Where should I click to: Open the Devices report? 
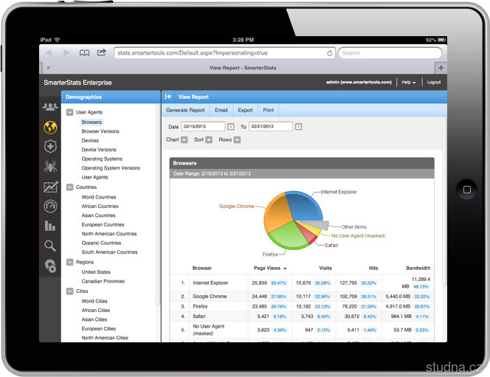tap(90, 141)
